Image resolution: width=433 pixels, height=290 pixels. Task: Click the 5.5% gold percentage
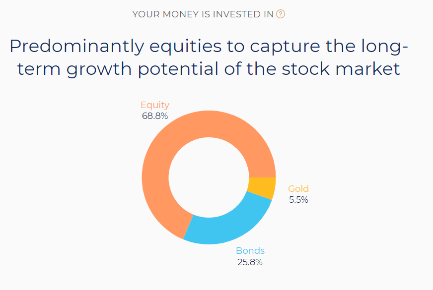tap(298, 200)
